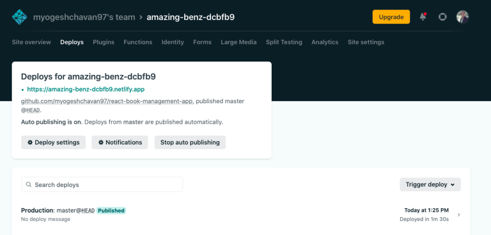Click the Published status badge
Screen dimensions: 491x235
pos(111,210)
